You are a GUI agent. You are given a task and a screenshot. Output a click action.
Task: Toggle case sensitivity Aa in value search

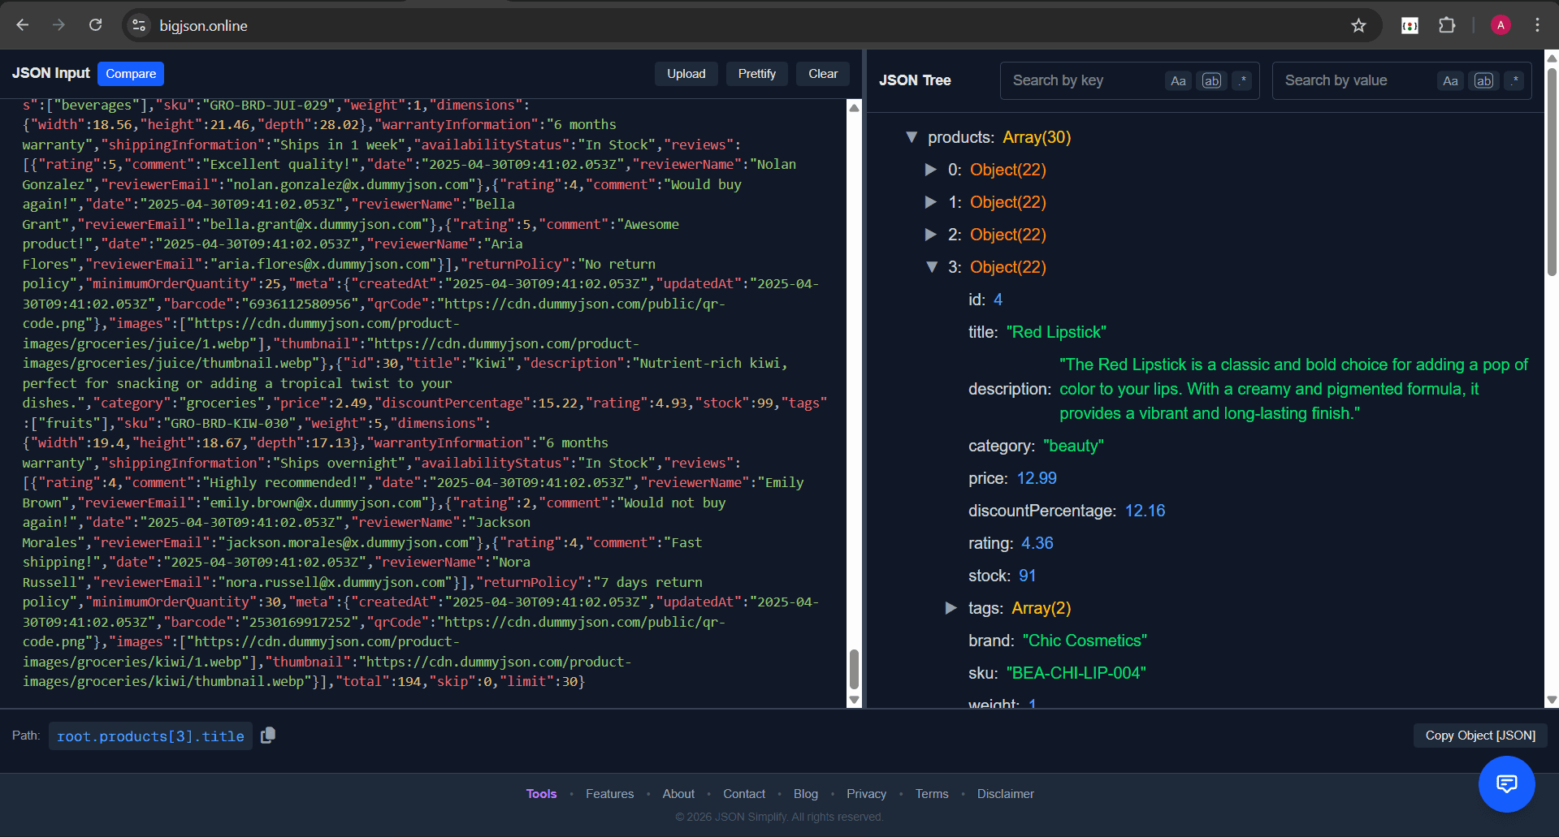coord(1450,80)
